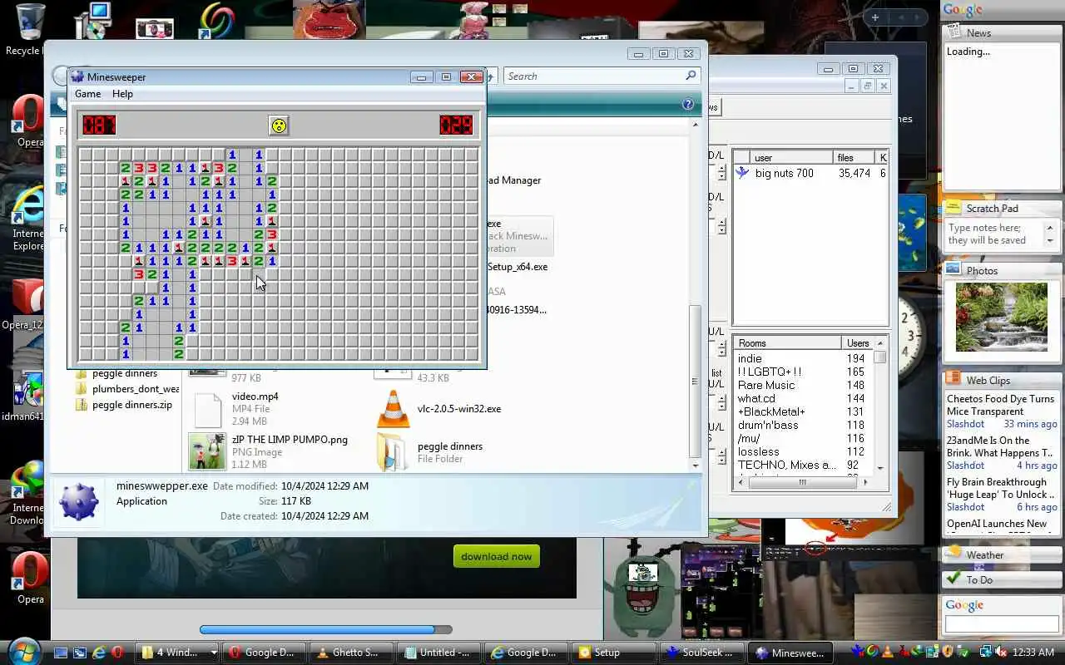Click the Google gadget search field

coord(1001,624)
